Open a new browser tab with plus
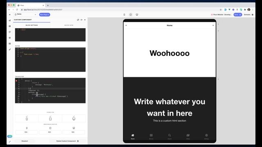The width and height of the screenshot is (262, 147). 48,5
